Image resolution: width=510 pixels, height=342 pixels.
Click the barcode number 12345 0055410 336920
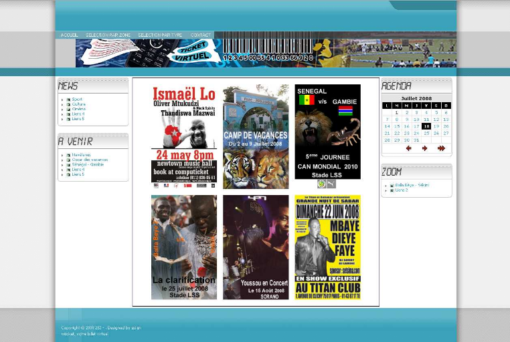(x=268, y=57)
